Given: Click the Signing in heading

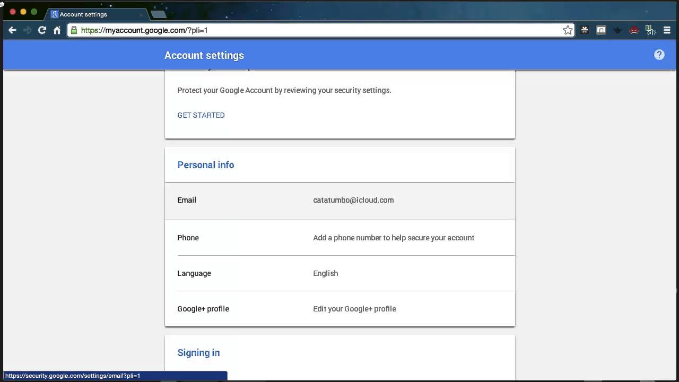Looking at the screenshot, I should point(198,353).
